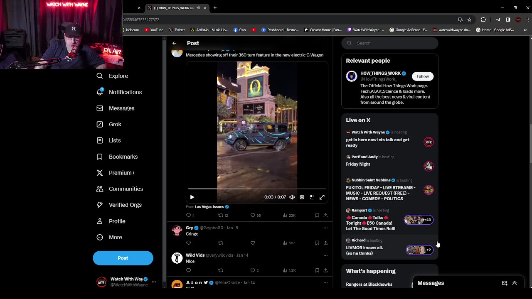Open new message from Messages dock
Image resolution: width=532 pixels, height=299 pixels.
tap(505, 283)
